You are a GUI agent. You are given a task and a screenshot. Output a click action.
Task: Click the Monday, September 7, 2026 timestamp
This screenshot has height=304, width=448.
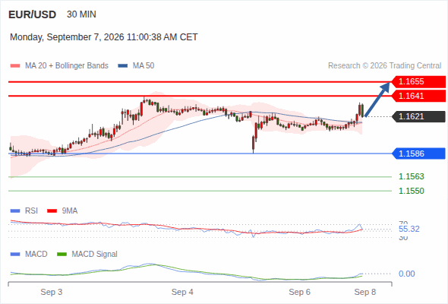point(104,37)
